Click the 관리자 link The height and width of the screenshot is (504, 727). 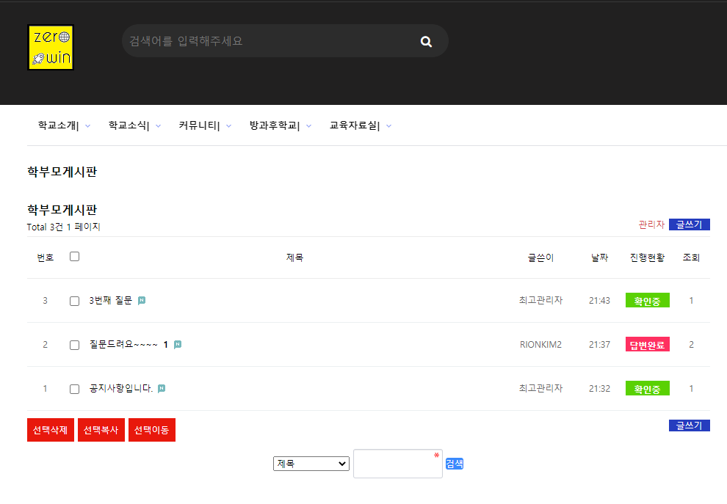pyautogui.click(x=651, y=224)
